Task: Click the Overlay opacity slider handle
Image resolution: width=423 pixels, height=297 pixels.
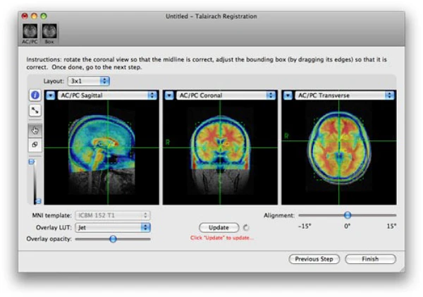Action: 112,239
